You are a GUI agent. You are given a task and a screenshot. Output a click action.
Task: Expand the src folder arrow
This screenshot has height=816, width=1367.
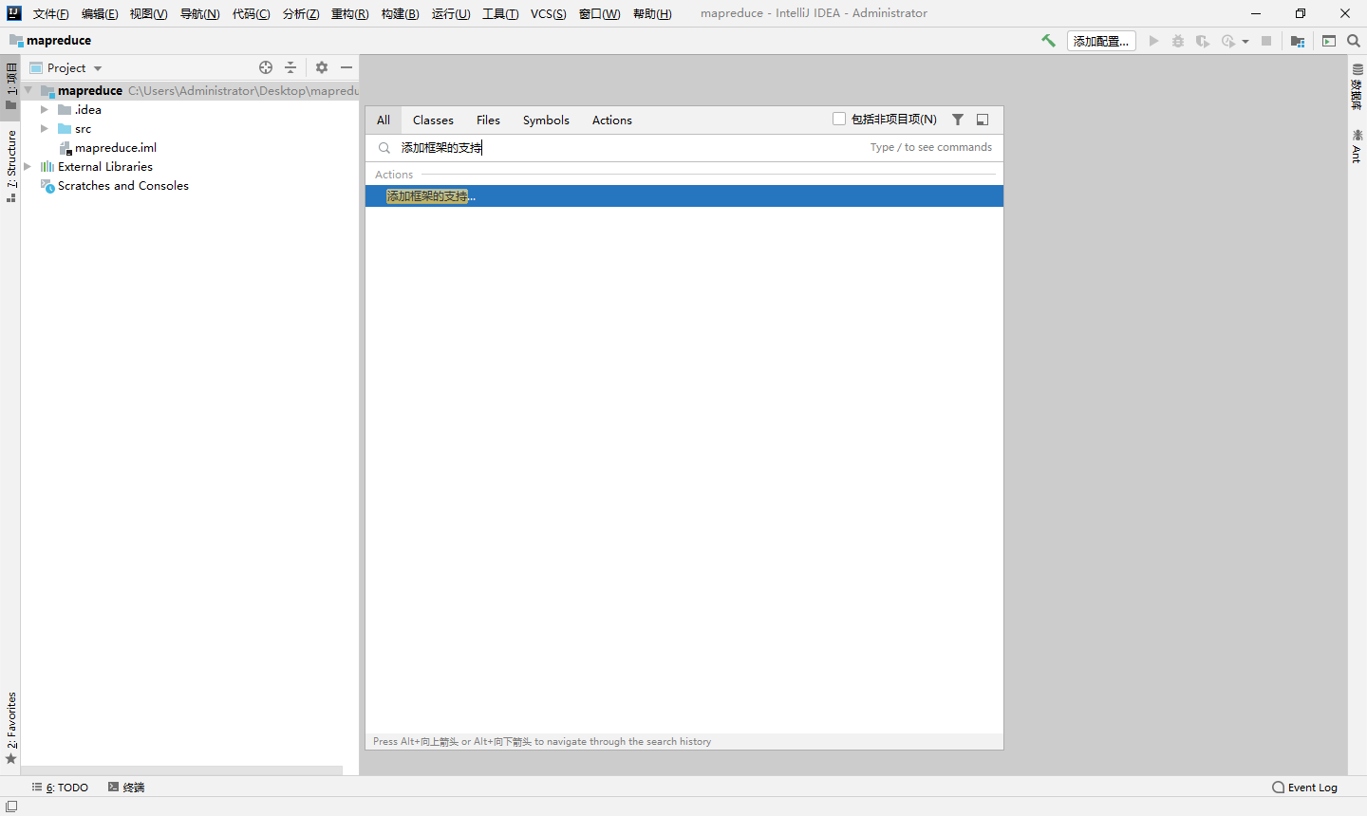coord(45,128)
